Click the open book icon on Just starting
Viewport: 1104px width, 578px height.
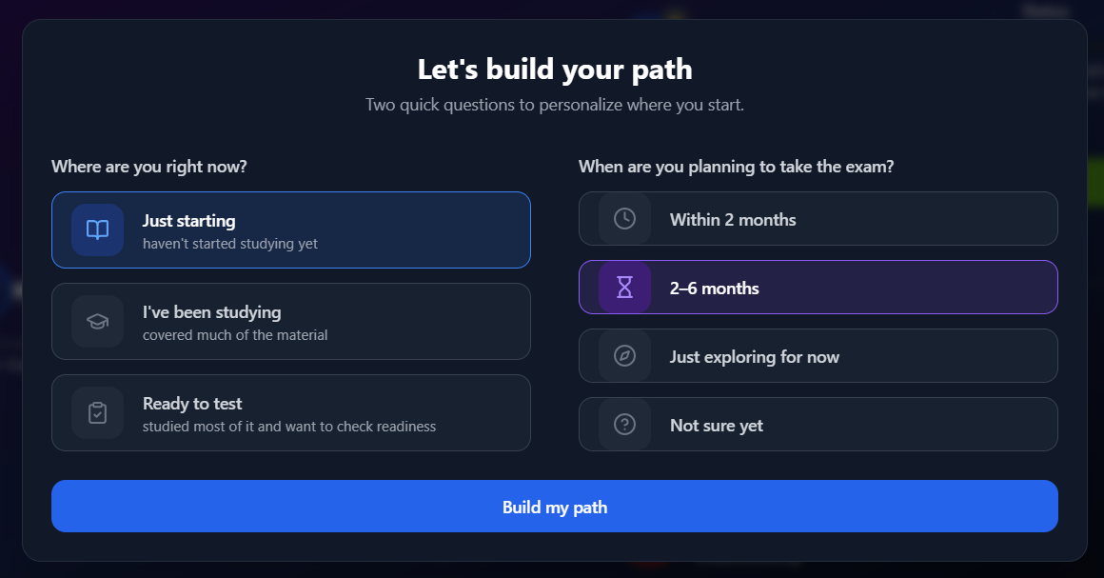pos(96,229)
